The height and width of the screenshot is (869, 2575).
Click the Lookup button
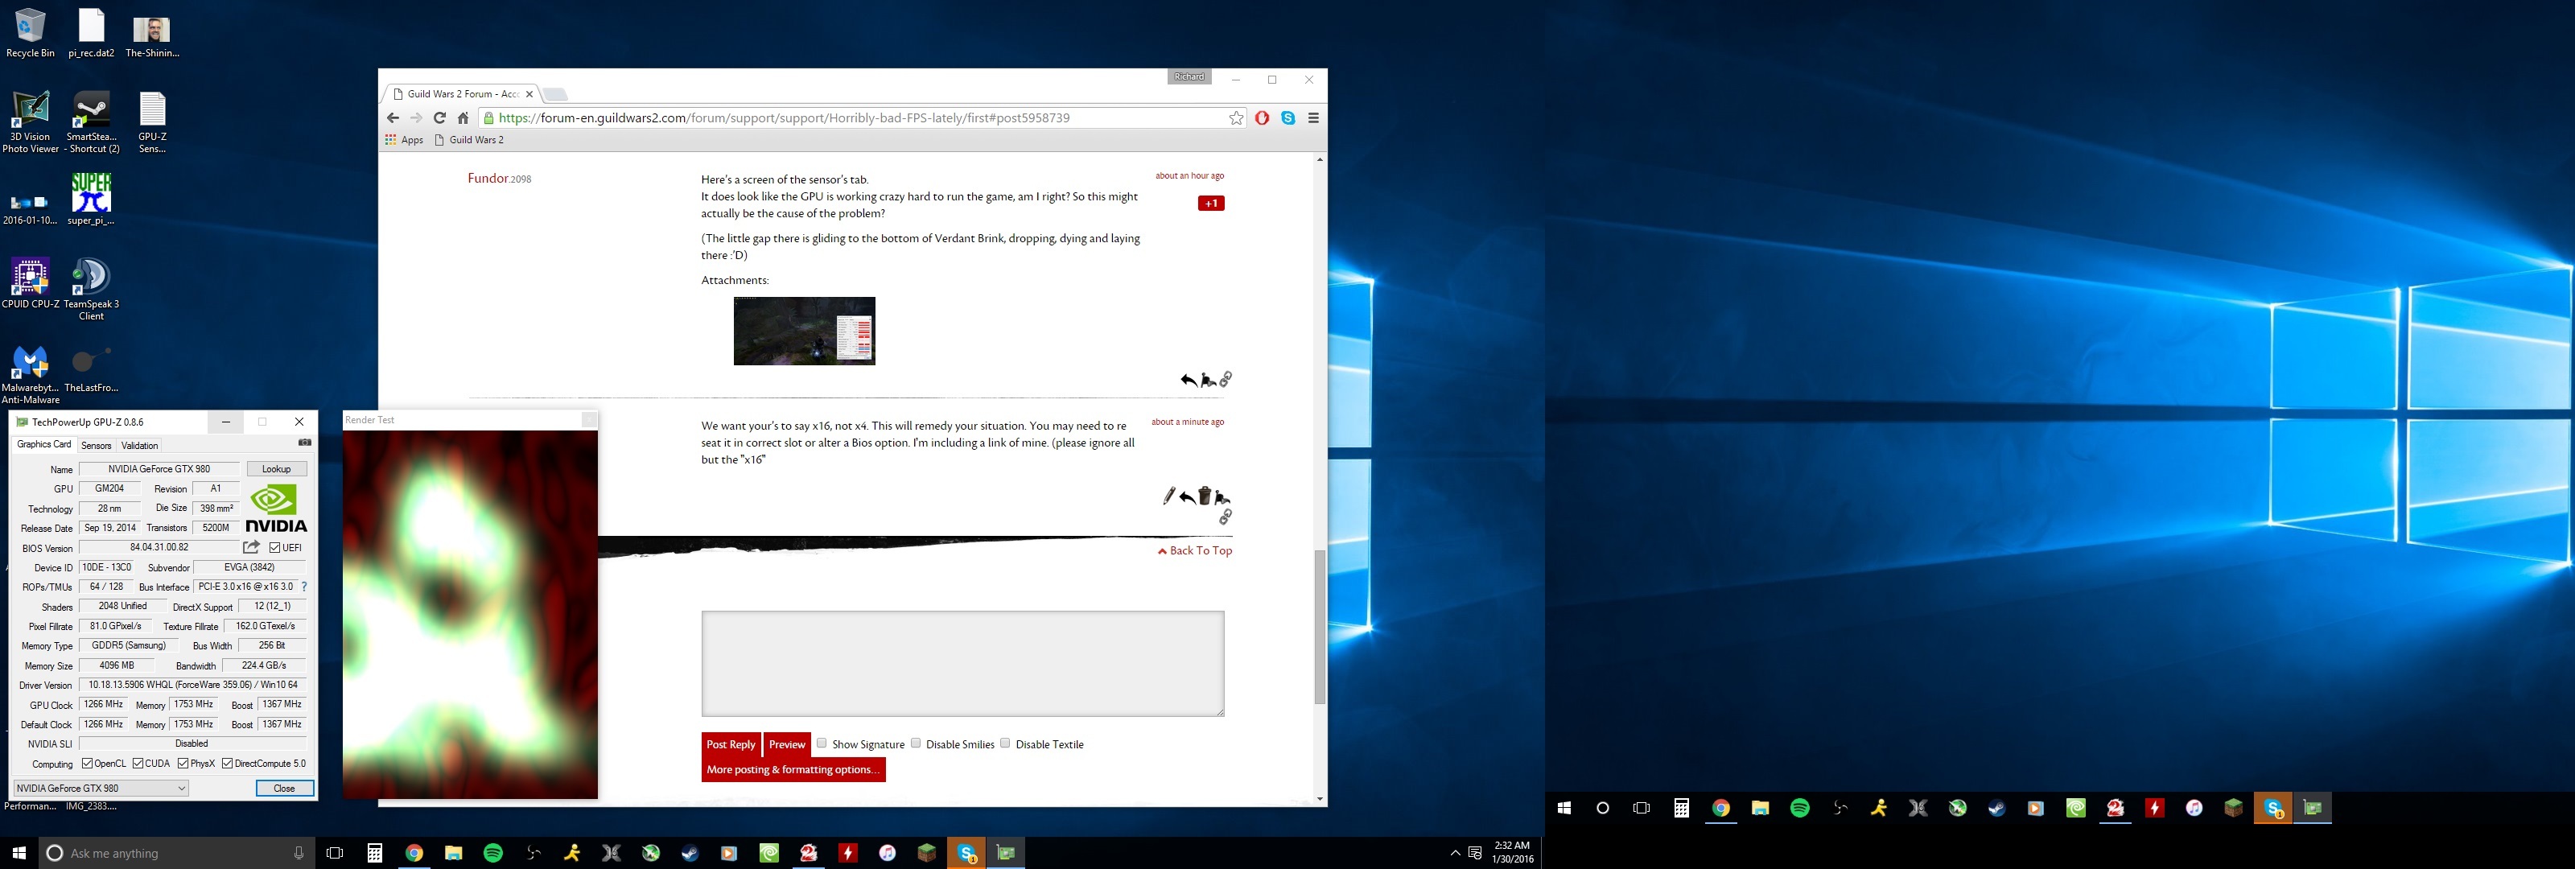tap(277, 469)
